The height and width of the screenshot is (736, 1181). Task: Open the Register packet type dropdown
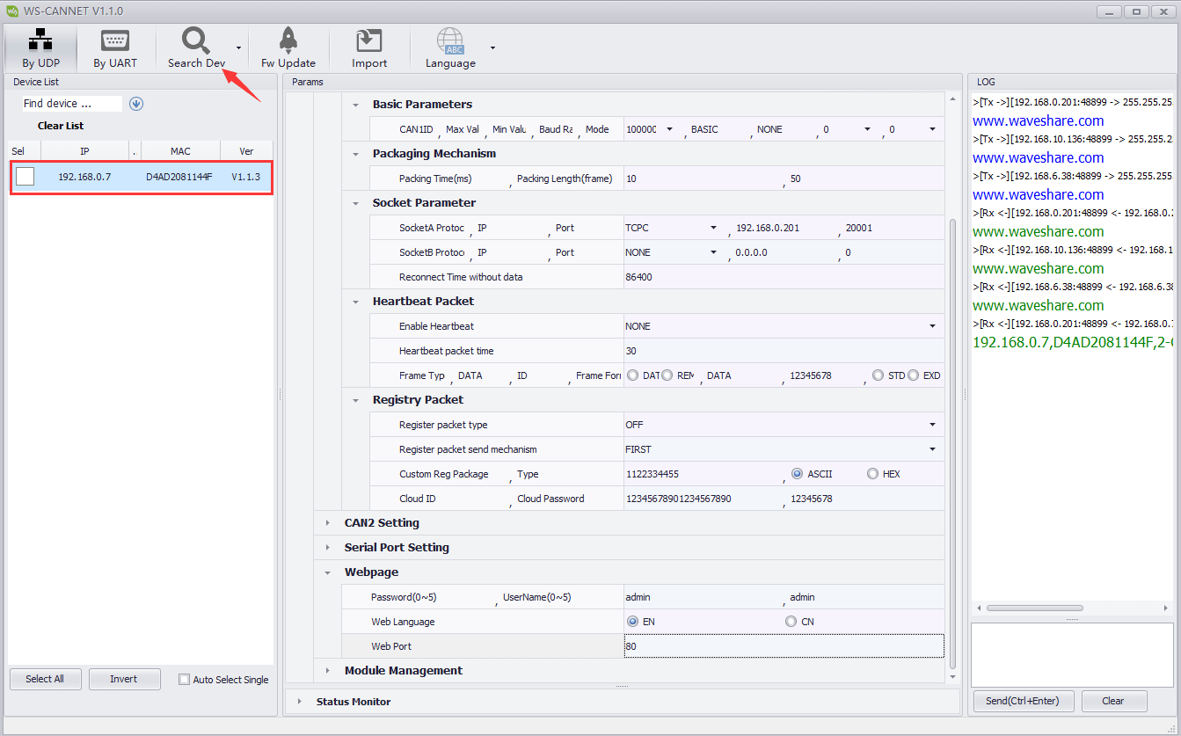click(932, 425)
